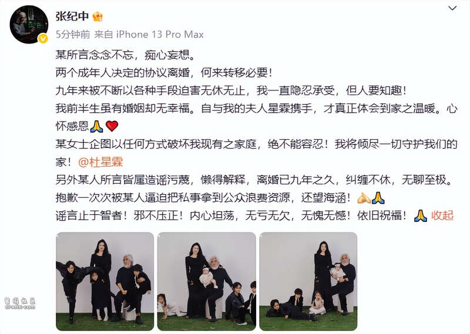Click the 来自 iPhone 13 Pro Max source

coord(149,35)
